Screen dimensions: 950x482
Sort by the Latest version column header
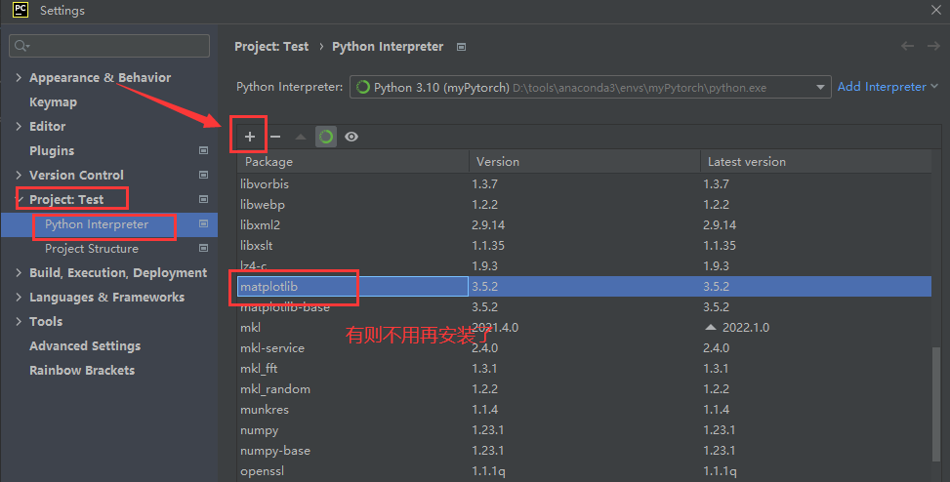click(816, 162)
